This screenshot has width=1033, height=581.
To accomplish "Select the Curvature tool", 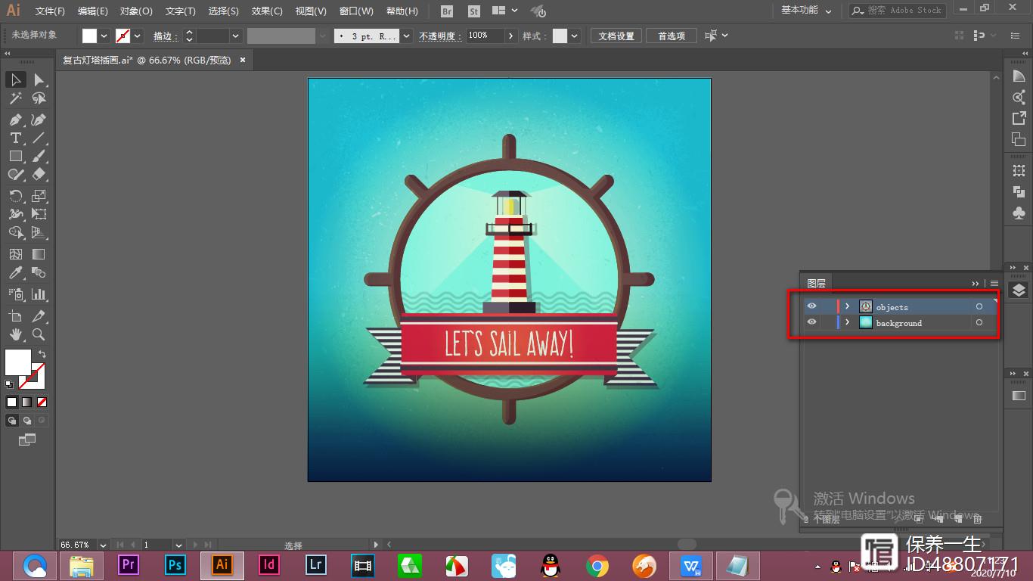I will [x=39, y=120].
